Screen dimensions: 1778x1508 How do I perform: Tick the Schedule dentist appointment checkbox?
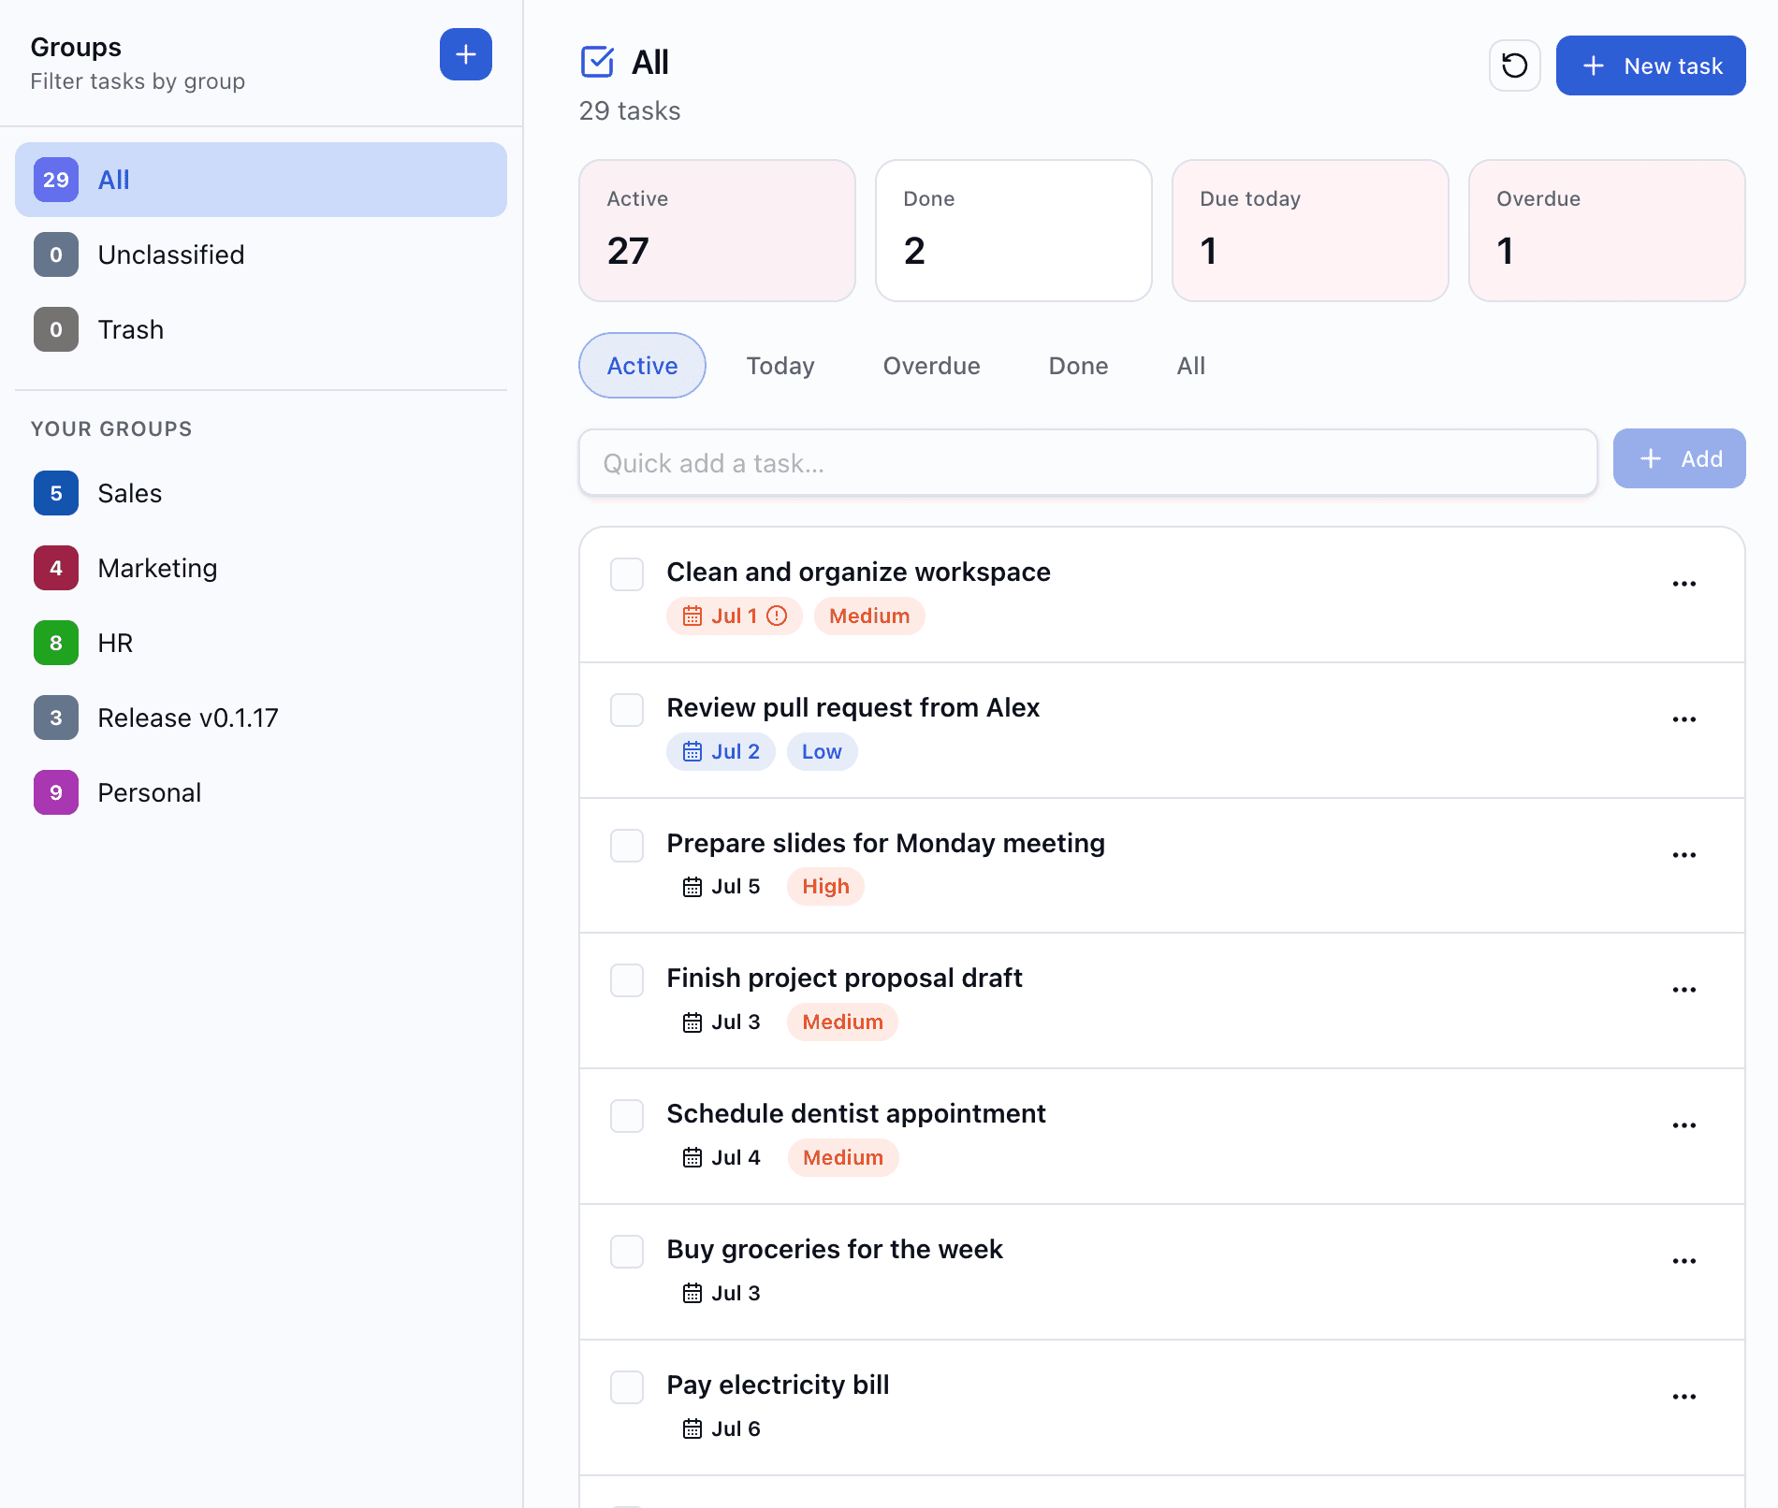pyautogui.click(x=627, y=1116)
